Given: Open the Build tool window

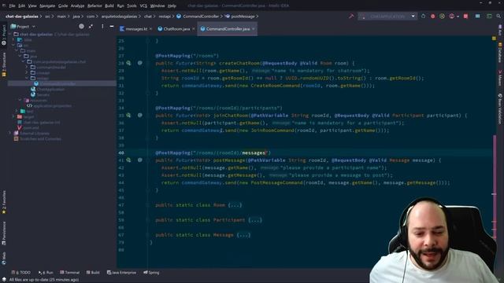Looking at the screenshot, I should click(x=93, y=273).
